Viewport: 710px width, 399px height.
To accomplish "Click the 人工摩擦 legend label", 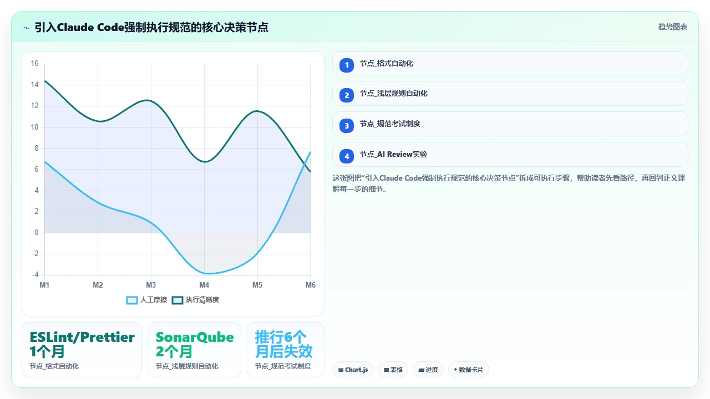I will pos(154,300).
